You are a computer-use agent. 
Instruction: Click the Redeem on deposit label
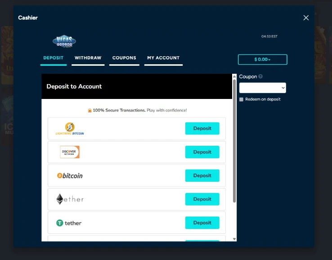(x=263, y=99)
